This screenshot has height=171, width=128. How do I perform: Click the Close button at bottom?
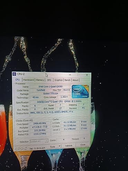pos(83,145)
